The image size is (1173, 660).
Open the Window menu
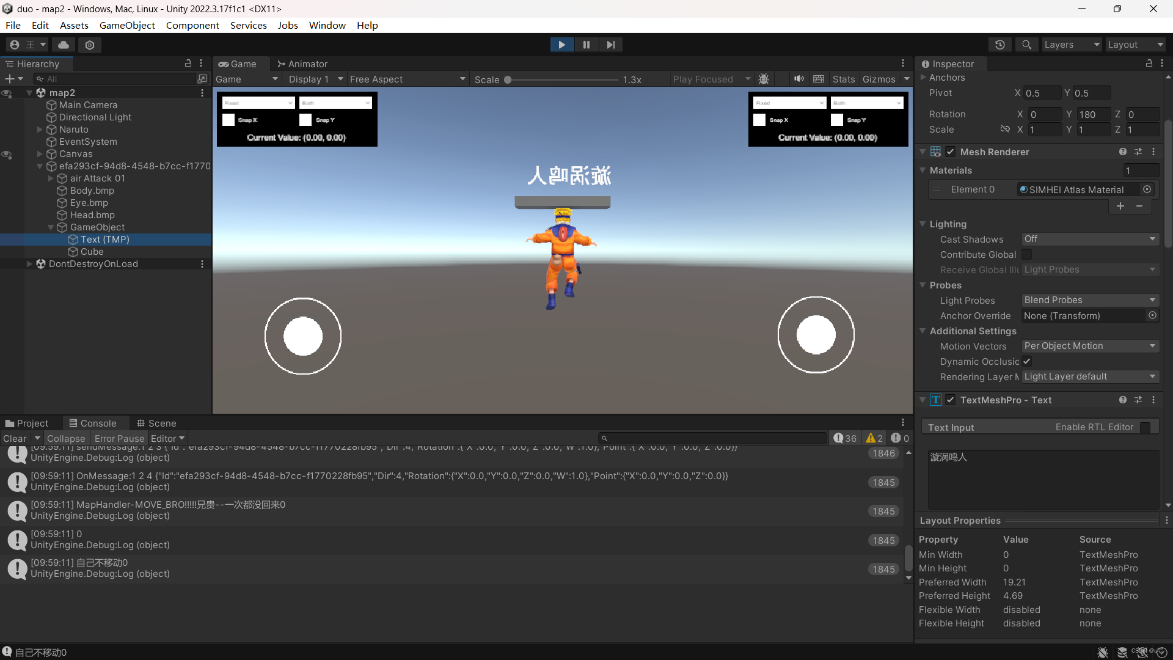[327, 25]
